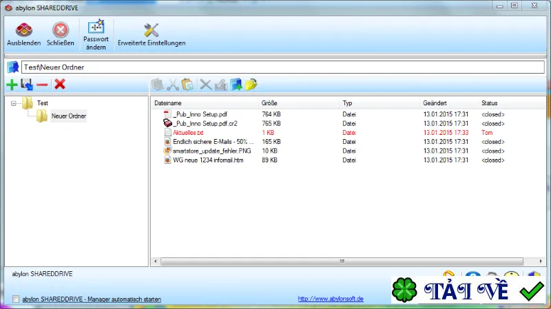This screenshot has height=309, width=551.
Task: Open Erweiterte Einstellungen tools icon
Action: tap(152, 30)
